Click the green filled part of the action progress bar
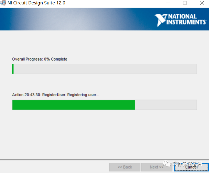The width and height of the screenshot is (209, 173). coord(73,105)
